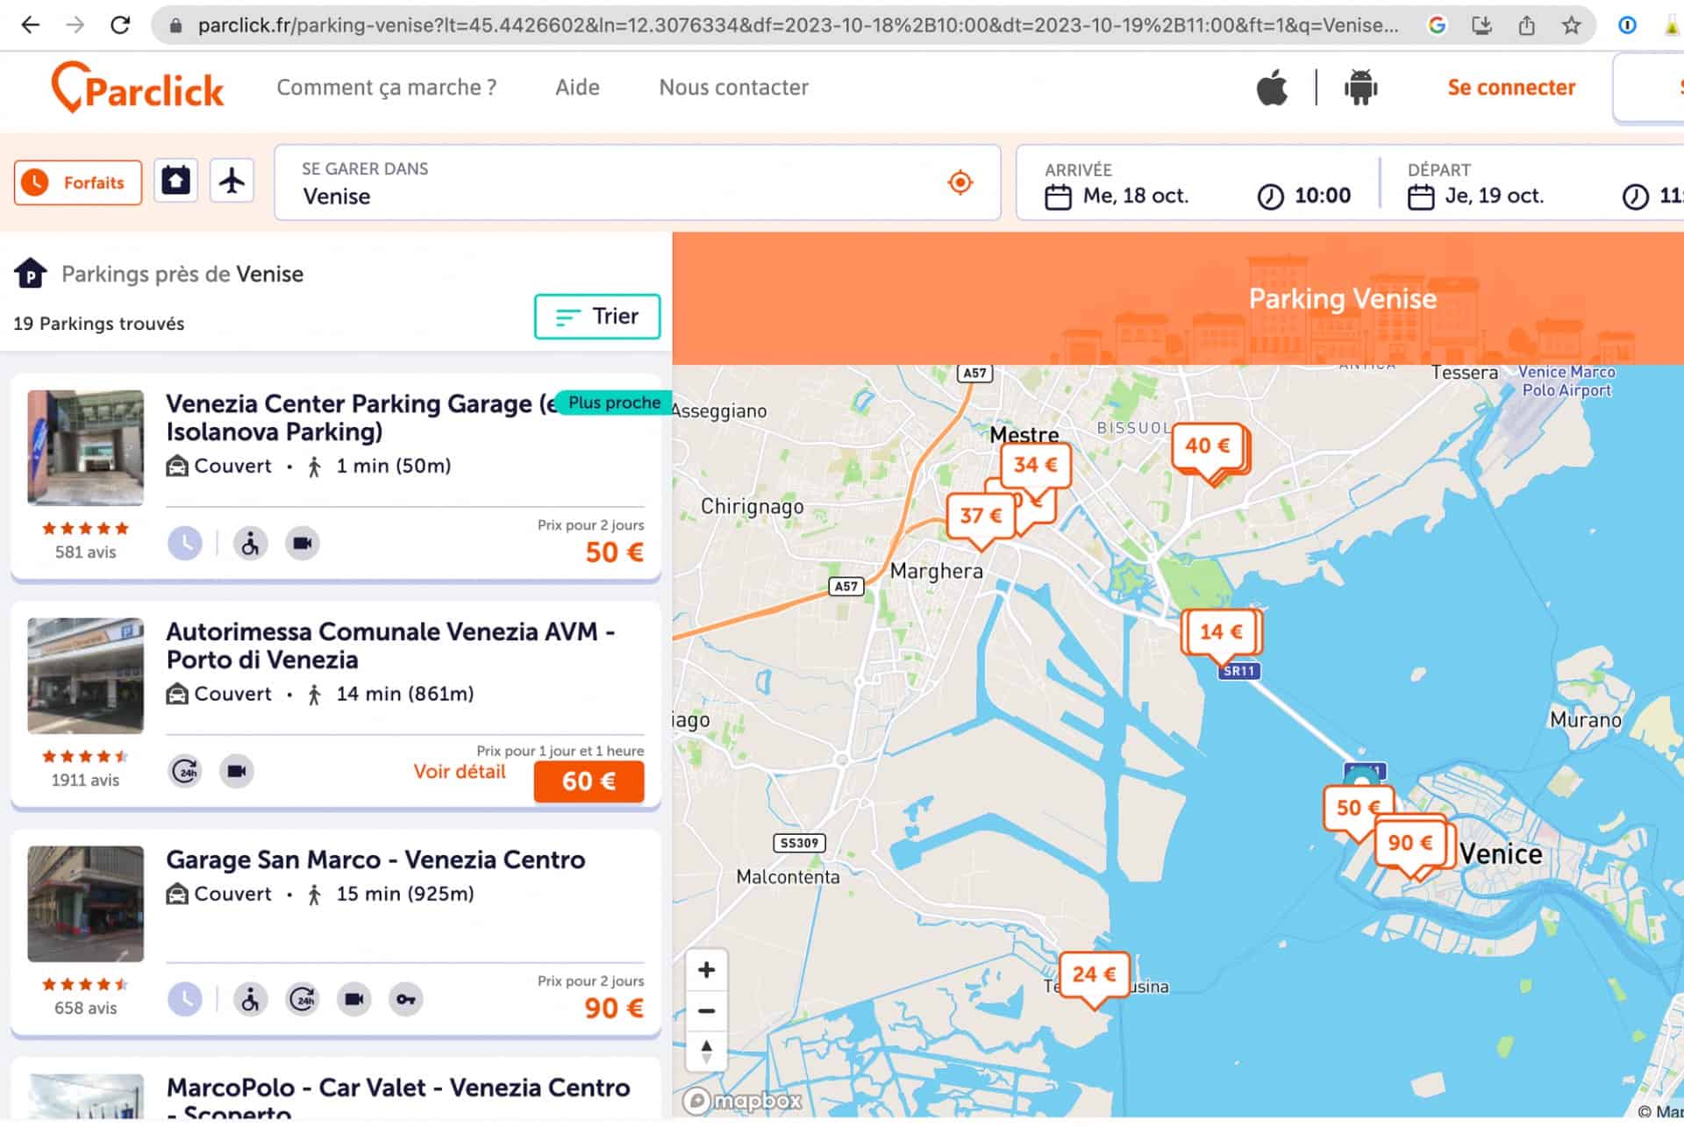Image resolution: width=1684 pixels, height=1127 pixels.
Task: Click arrival calendar icon
Action: [1058, 196]
